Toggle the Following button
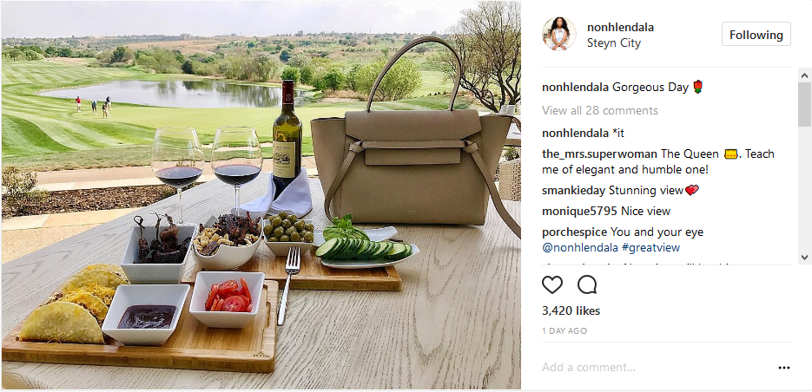812x392 pixels. tap(756, 35)
